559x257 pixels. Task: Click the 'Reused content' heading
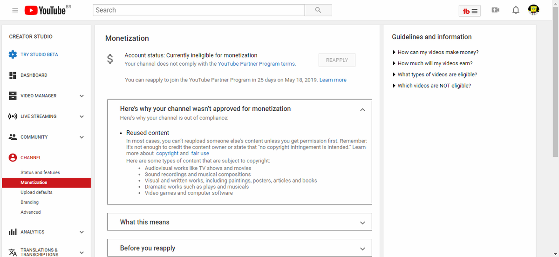pos(148,133)
